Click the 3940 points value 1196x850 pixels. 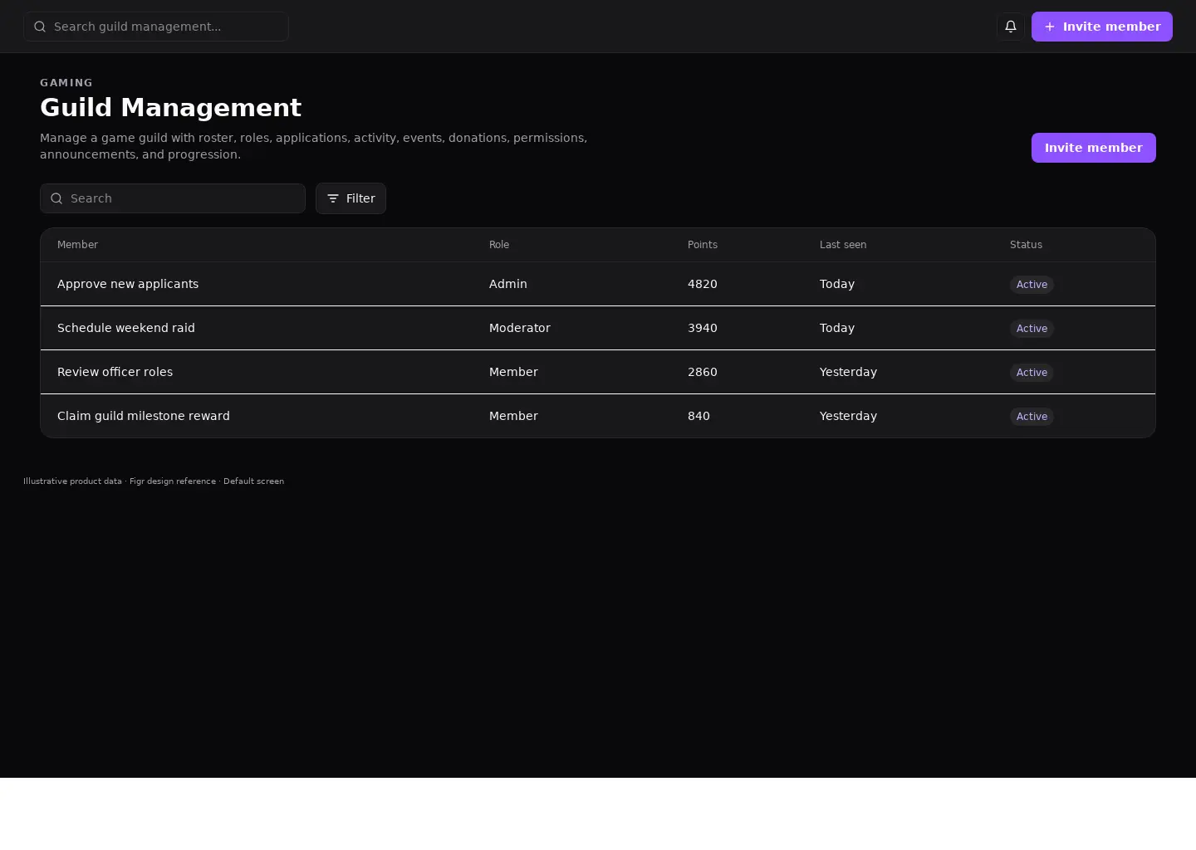[703, 328]
